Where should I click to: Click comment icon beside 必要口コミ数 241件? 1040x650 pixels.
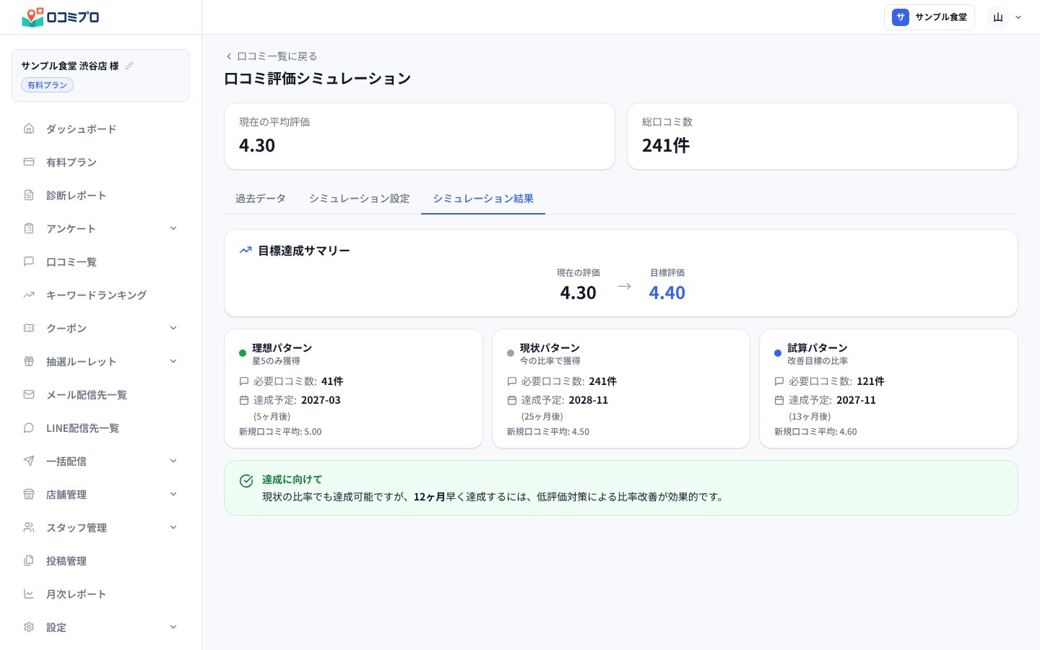click(512, 381)
